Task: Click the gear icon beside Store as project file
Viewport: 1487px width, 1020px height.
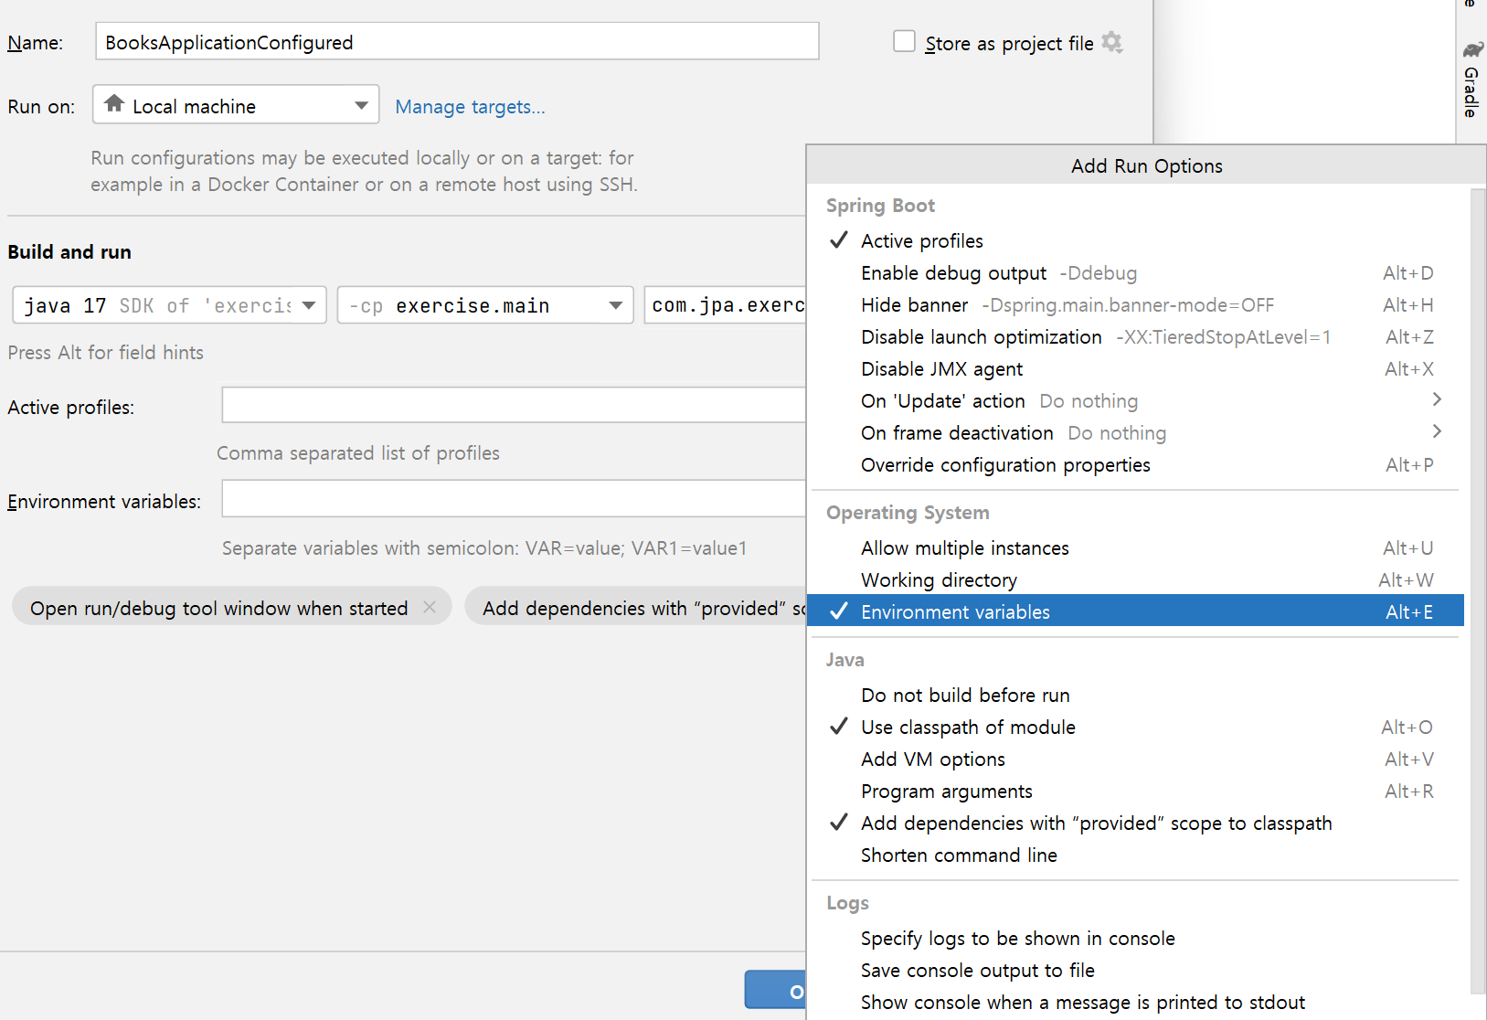Action: coord(1111,42)
